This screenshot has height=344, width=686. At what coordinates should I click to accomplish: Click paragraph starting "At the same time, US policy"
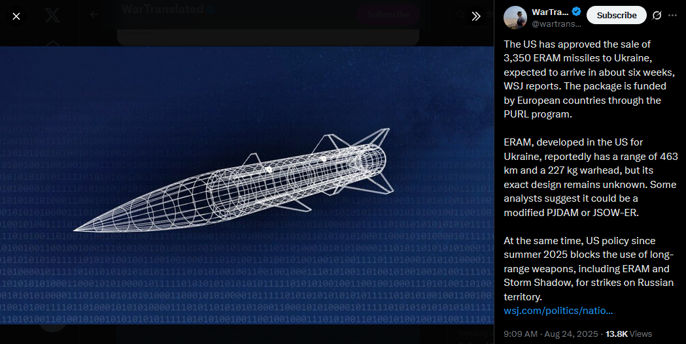[x=589, y=268]
